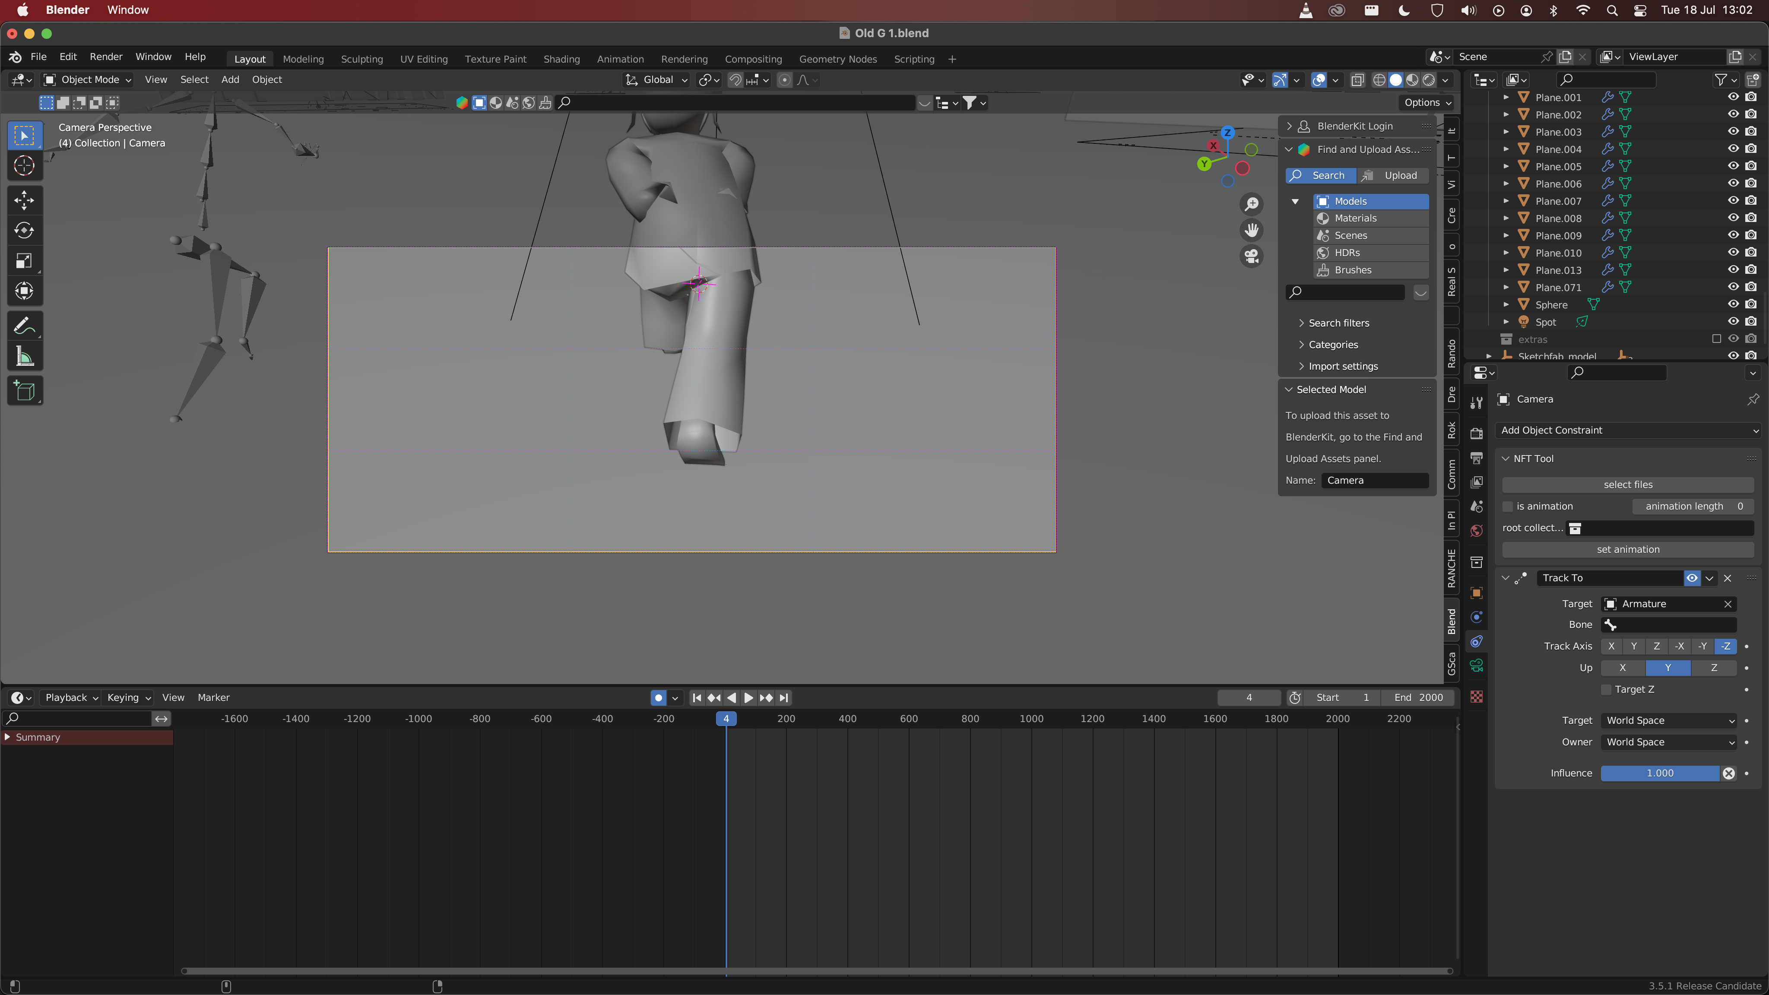Open the Object Mode dropdown
This screenshot has width=1769, height=995.
pyautogui.click(x=87, y=79)
